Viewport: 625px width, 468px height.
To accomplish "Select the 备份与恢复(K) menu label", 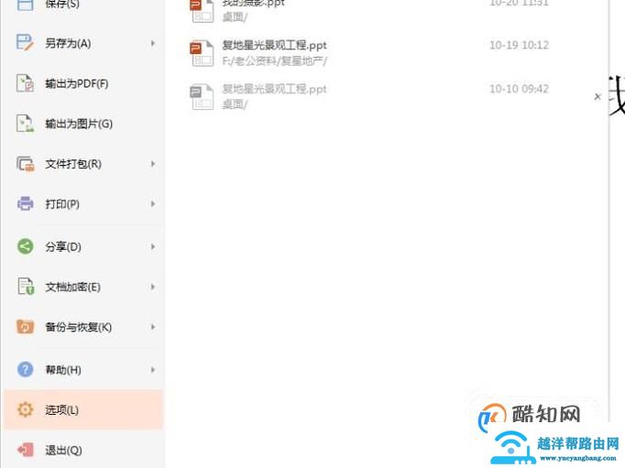I will (78, 327).
